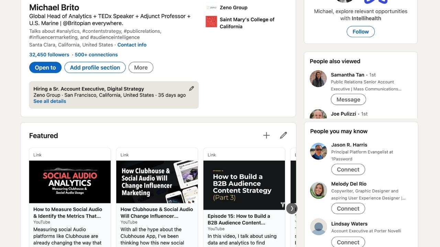440x247 pixels.
Task: Open B2B Audience Content Strategy thumbnail
Action: (x=244, y=185)
